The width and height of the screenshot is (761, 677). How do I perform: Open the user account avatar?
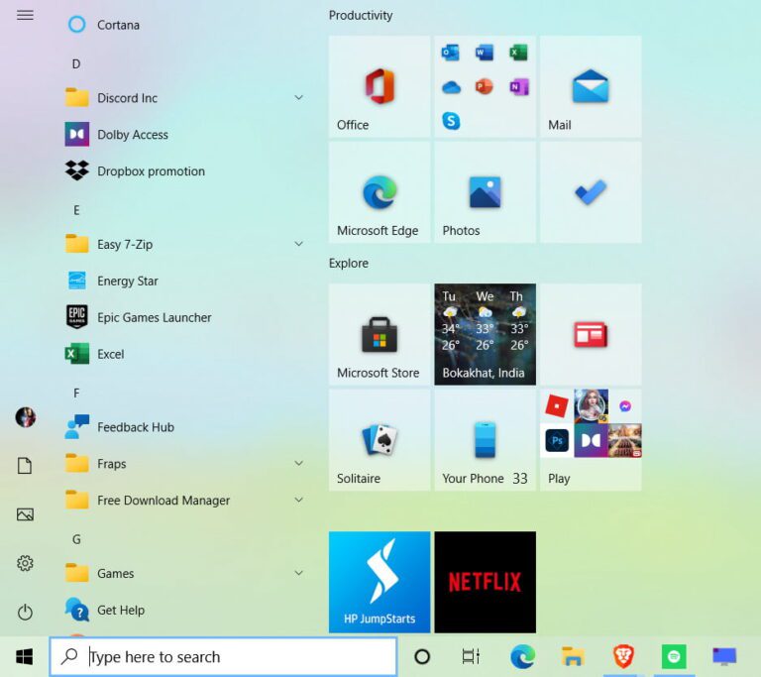pyautogui.click(x=25, y=417)
